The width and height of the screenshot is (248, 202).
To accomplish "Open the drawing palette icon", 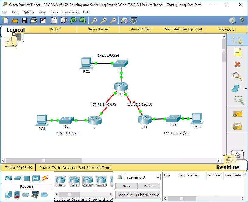I will coord(124,21).
